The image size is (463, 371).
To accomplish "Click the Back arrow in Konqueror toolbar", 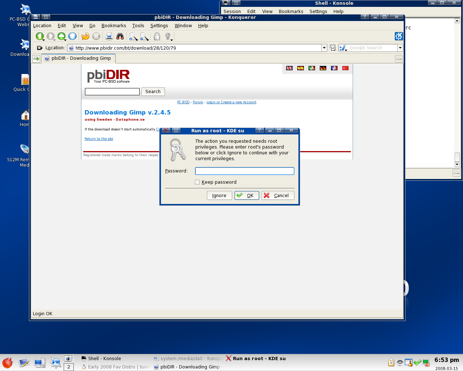I will pyautogui.click(x=39, y=36).
